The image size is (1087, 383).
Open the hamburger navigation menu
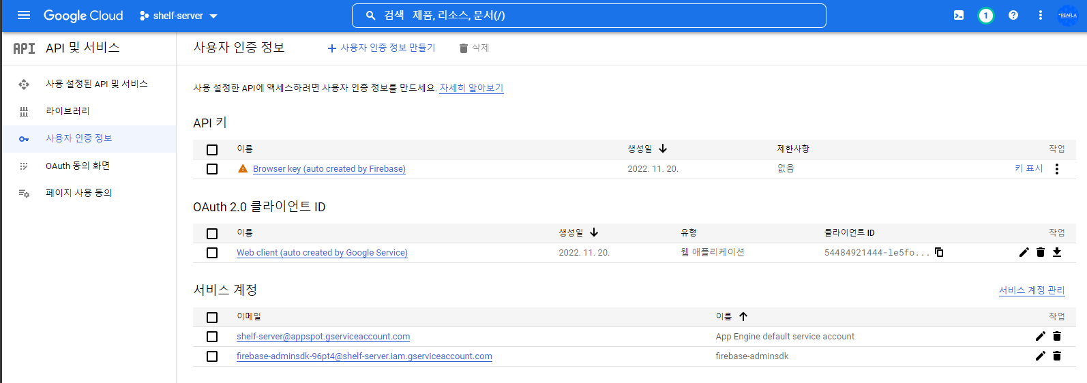(x=24, y=15)
